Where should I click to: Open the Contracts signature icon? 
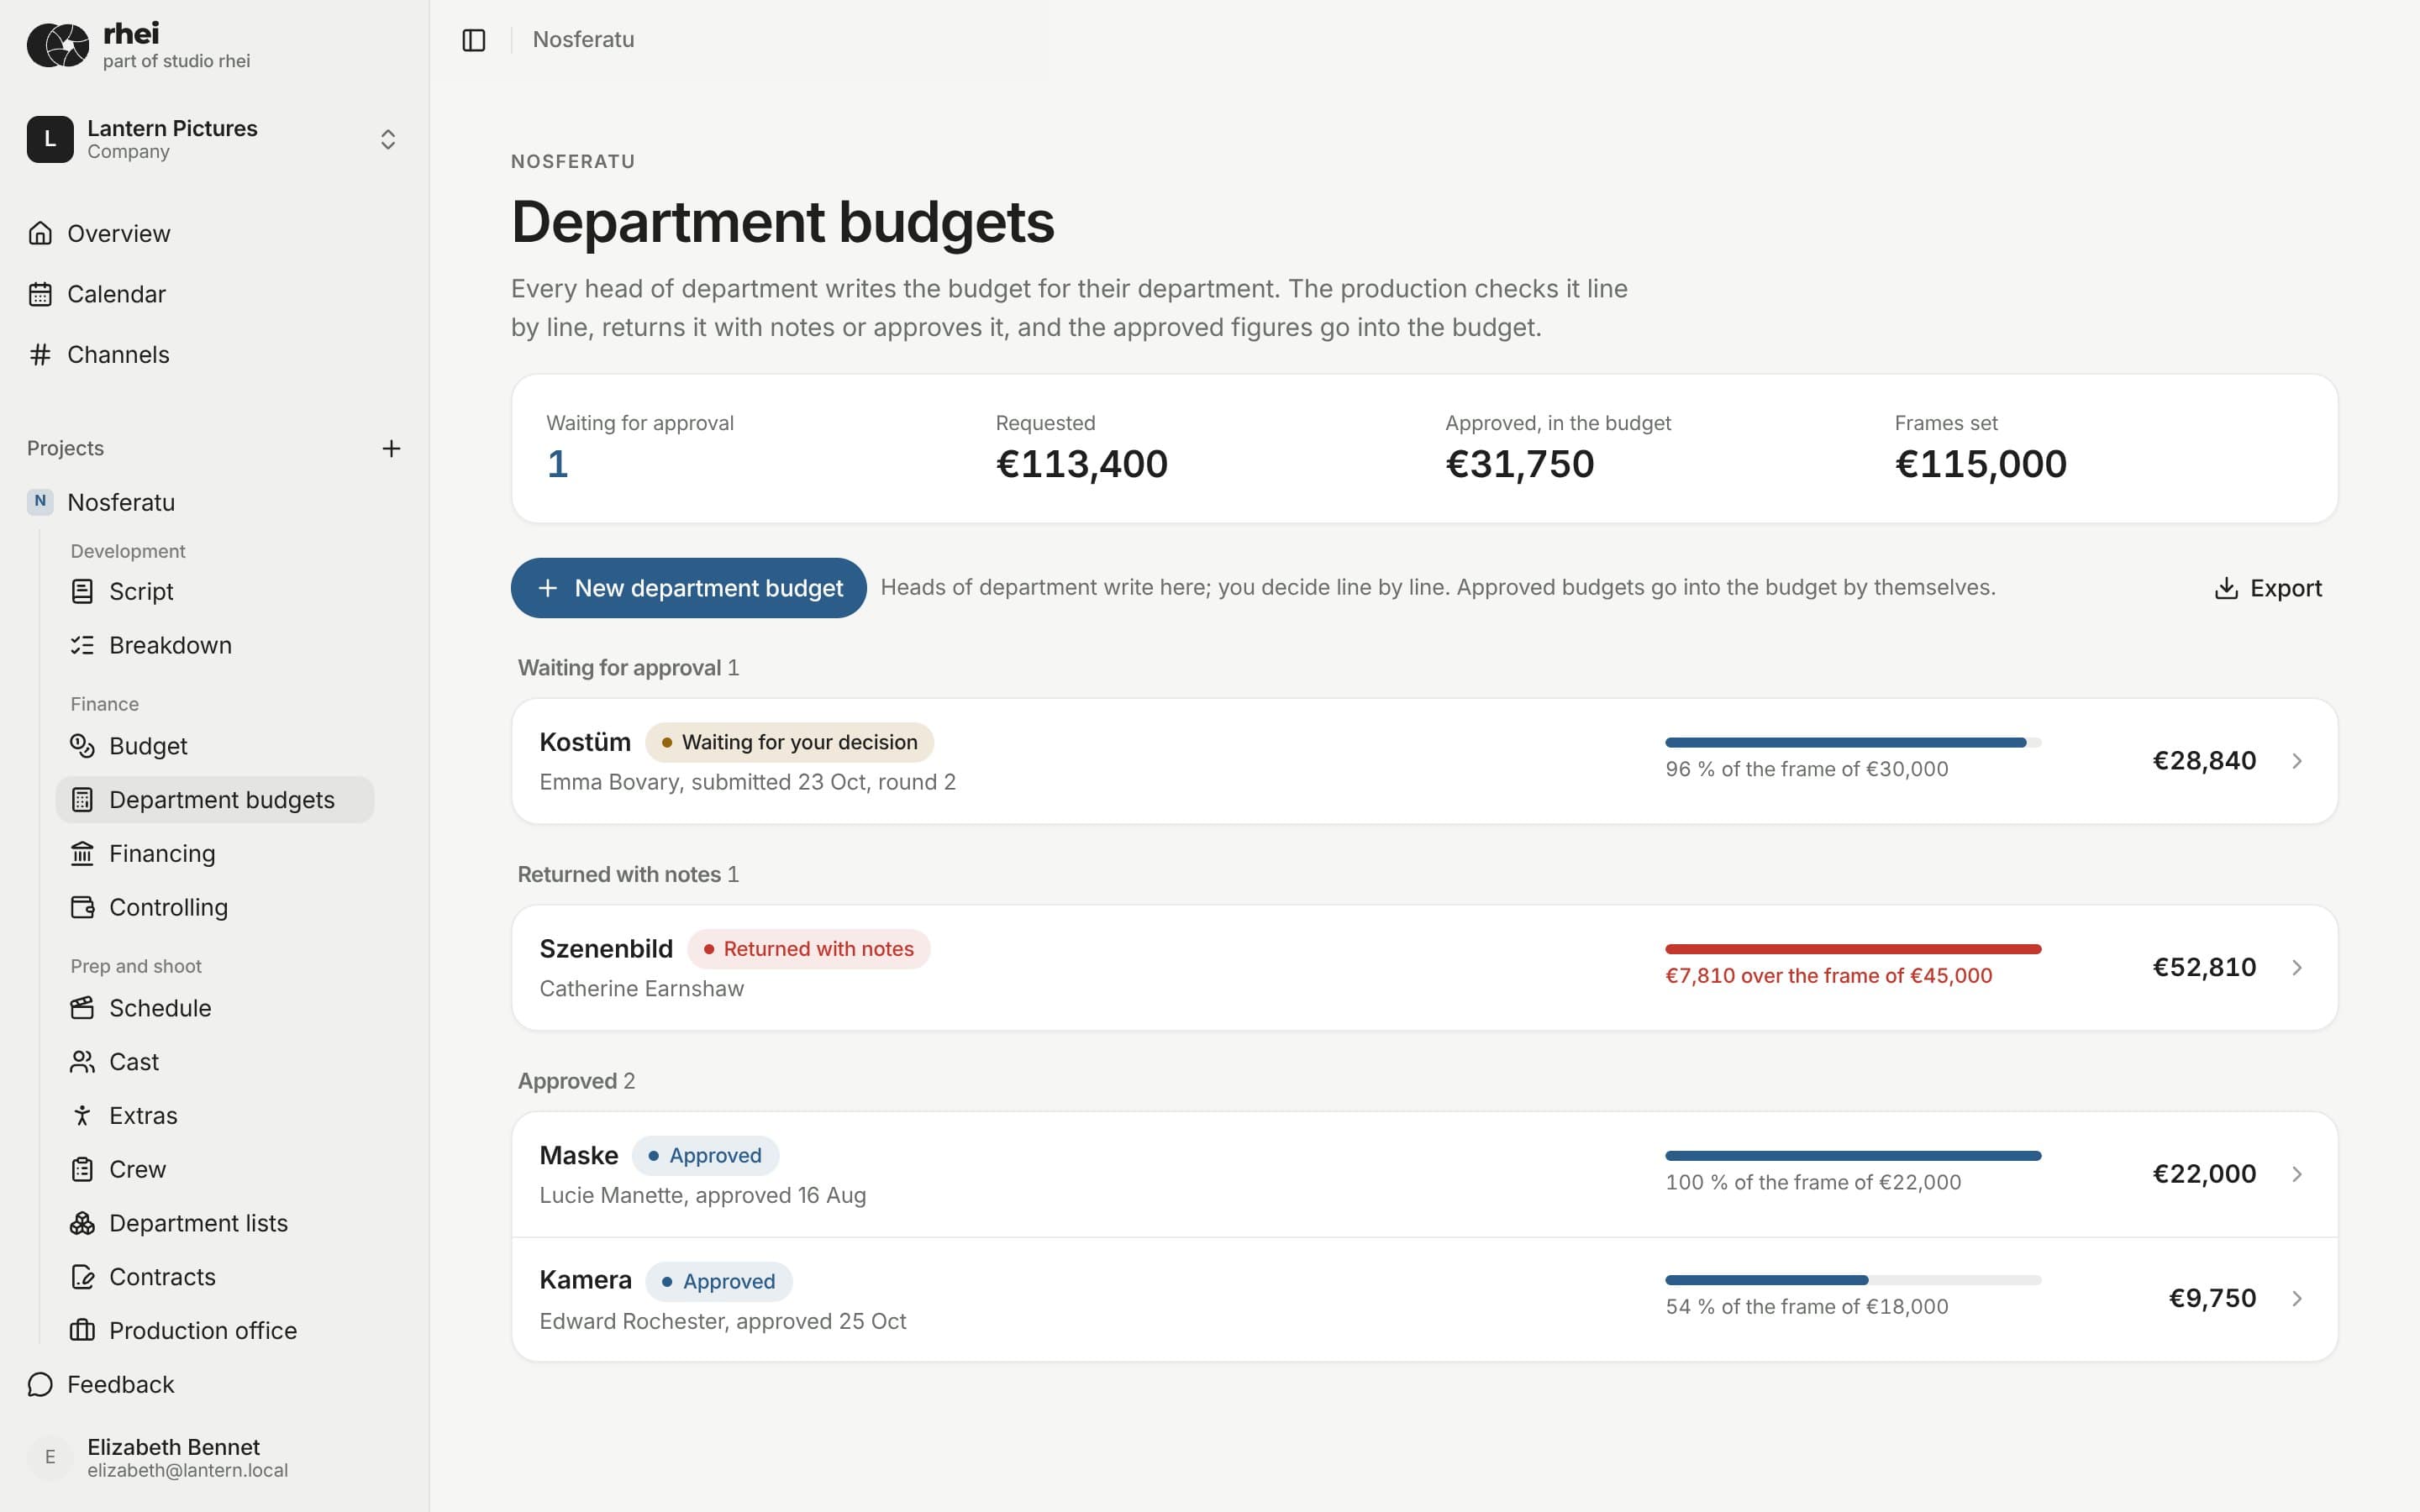click(82, 1277)
